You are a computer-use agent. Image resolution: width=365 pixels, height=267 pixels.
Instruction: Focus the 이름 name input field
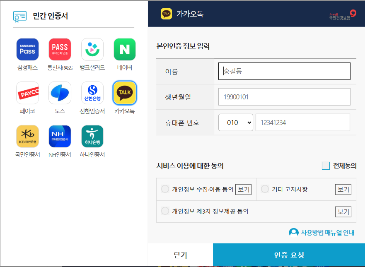pyautogui.click(x=284, y=71)
